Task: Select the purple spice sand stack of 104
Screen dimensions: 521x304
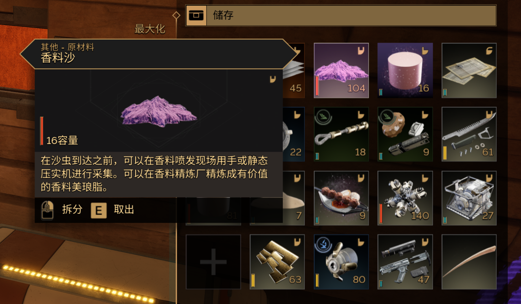Action: (x=341, y=70)
